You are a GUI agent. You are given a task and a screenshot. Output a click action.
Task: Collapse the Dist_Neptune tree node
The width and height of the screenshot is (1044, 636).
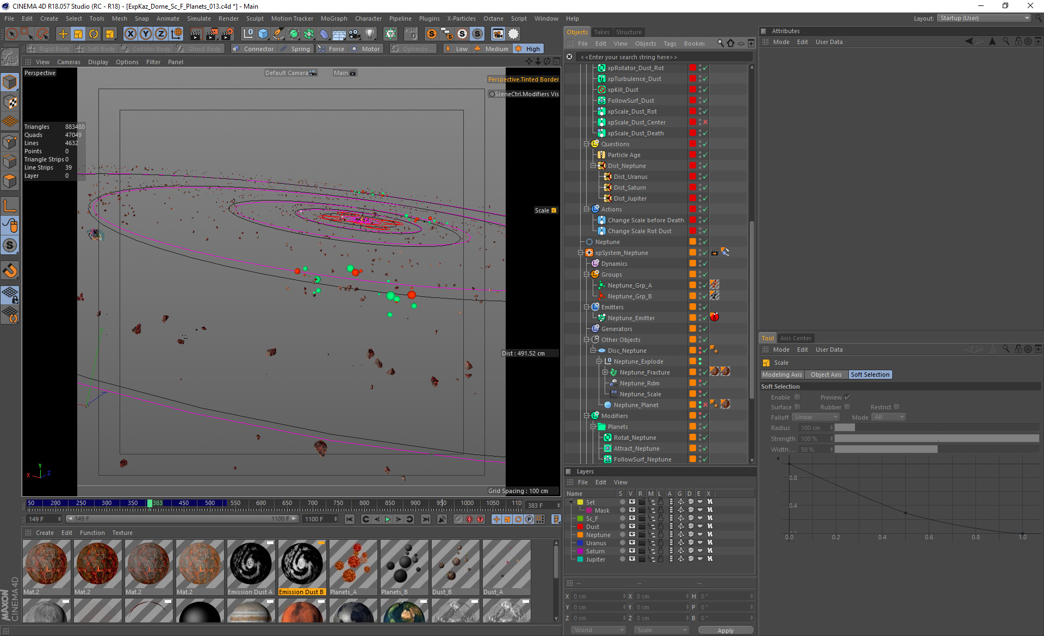593,166
